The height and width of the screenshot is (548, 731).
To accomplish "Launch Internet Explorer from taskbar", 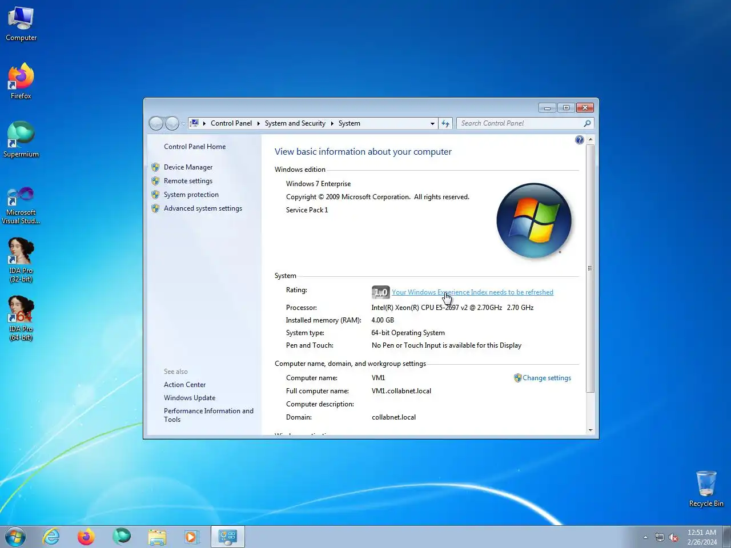I will [x=51, y=537].
